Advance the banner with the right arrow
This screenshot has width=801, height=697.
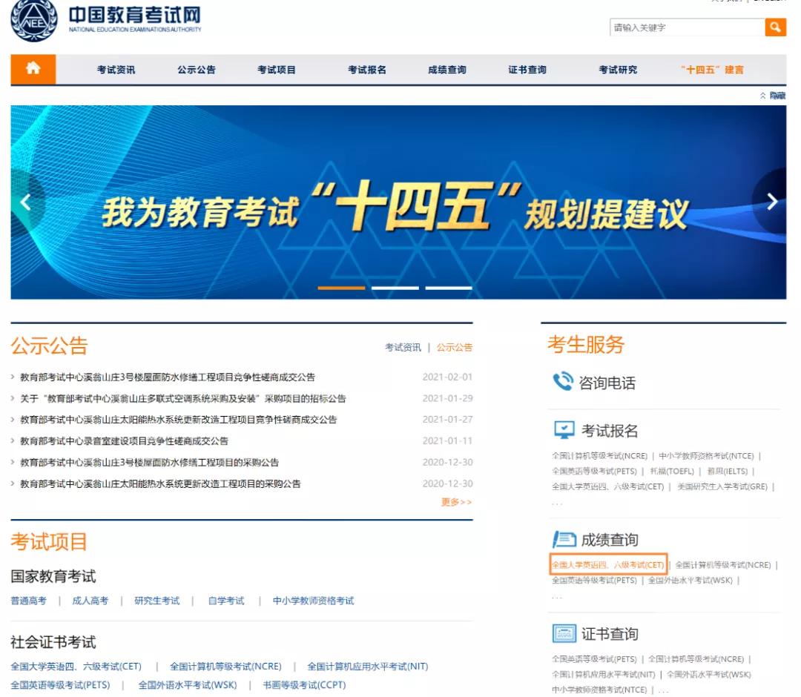point(772,201)
